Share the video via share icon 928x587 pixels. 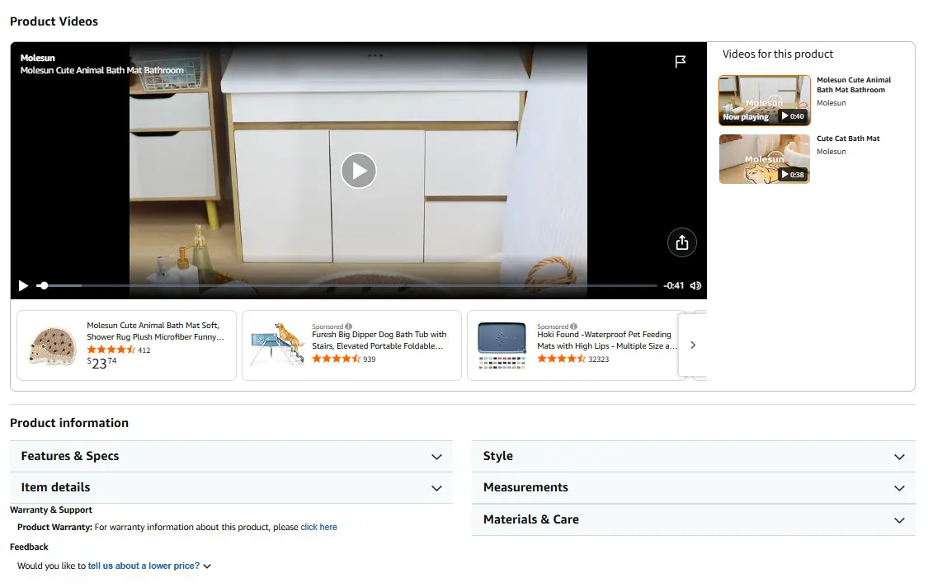click(x=682, y=242)
